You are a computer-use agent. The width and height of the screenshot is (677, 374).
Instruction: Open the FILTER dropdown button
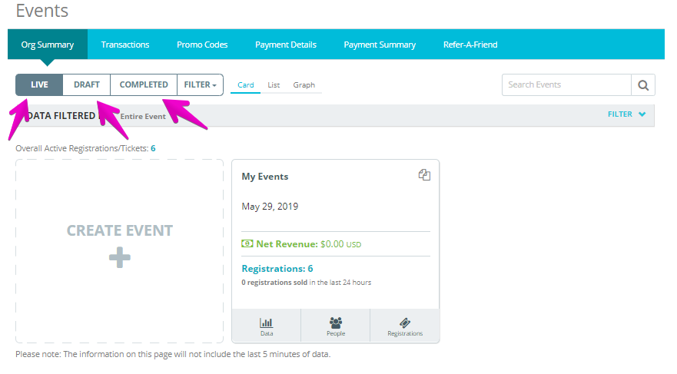[201, 84]
